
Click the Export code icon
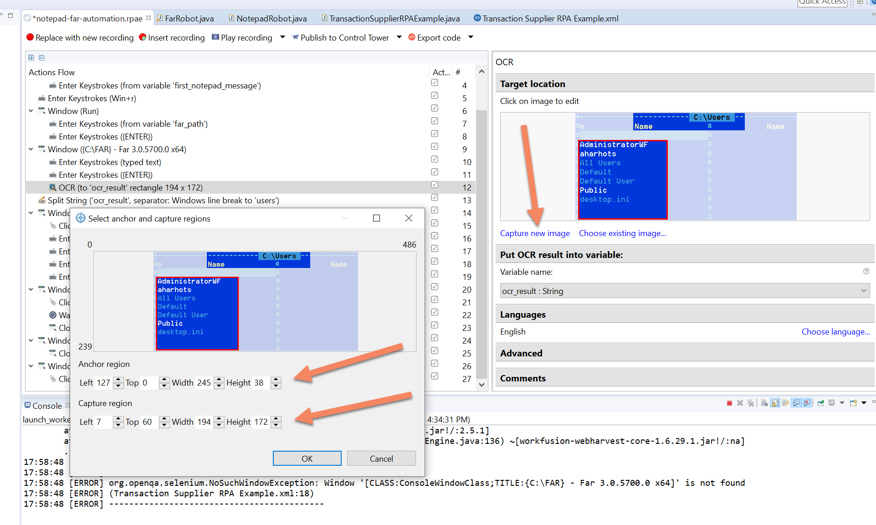point(412,37)
